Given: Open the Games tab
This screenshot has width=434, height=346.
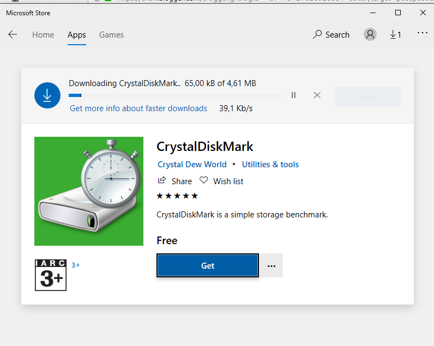Looking at the screenshot, I should (x=111, y=35).
